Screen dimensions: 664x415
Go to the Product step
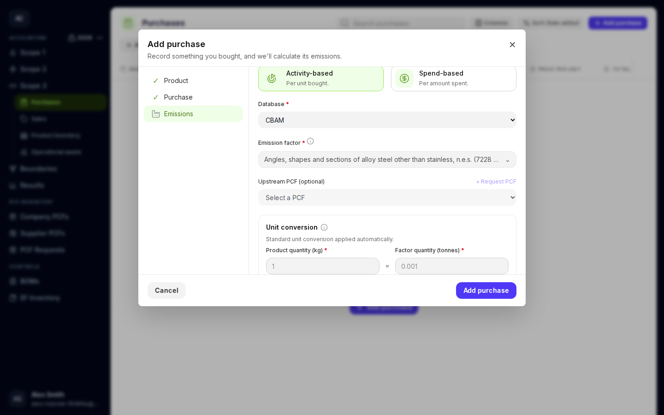coord(193,81)
